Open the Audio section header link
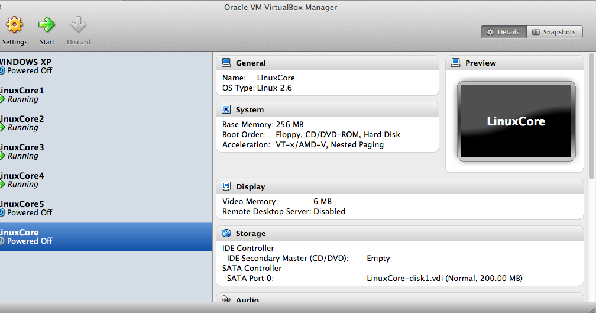The image size is (596, 313). (x=247, y=299)
